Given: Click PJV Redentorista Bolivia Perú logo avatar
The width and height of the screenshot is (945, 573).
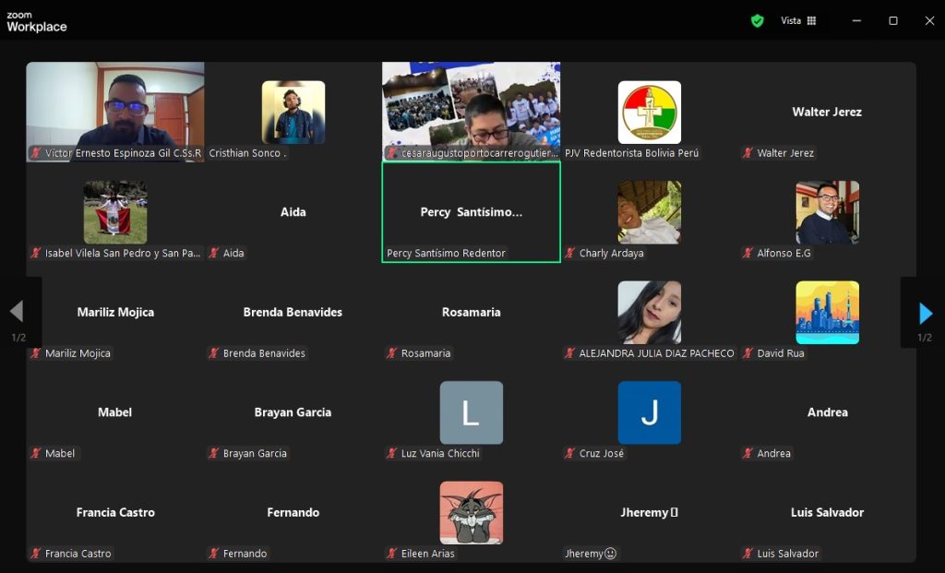Looking at the screenshot, I should point(649,112).
